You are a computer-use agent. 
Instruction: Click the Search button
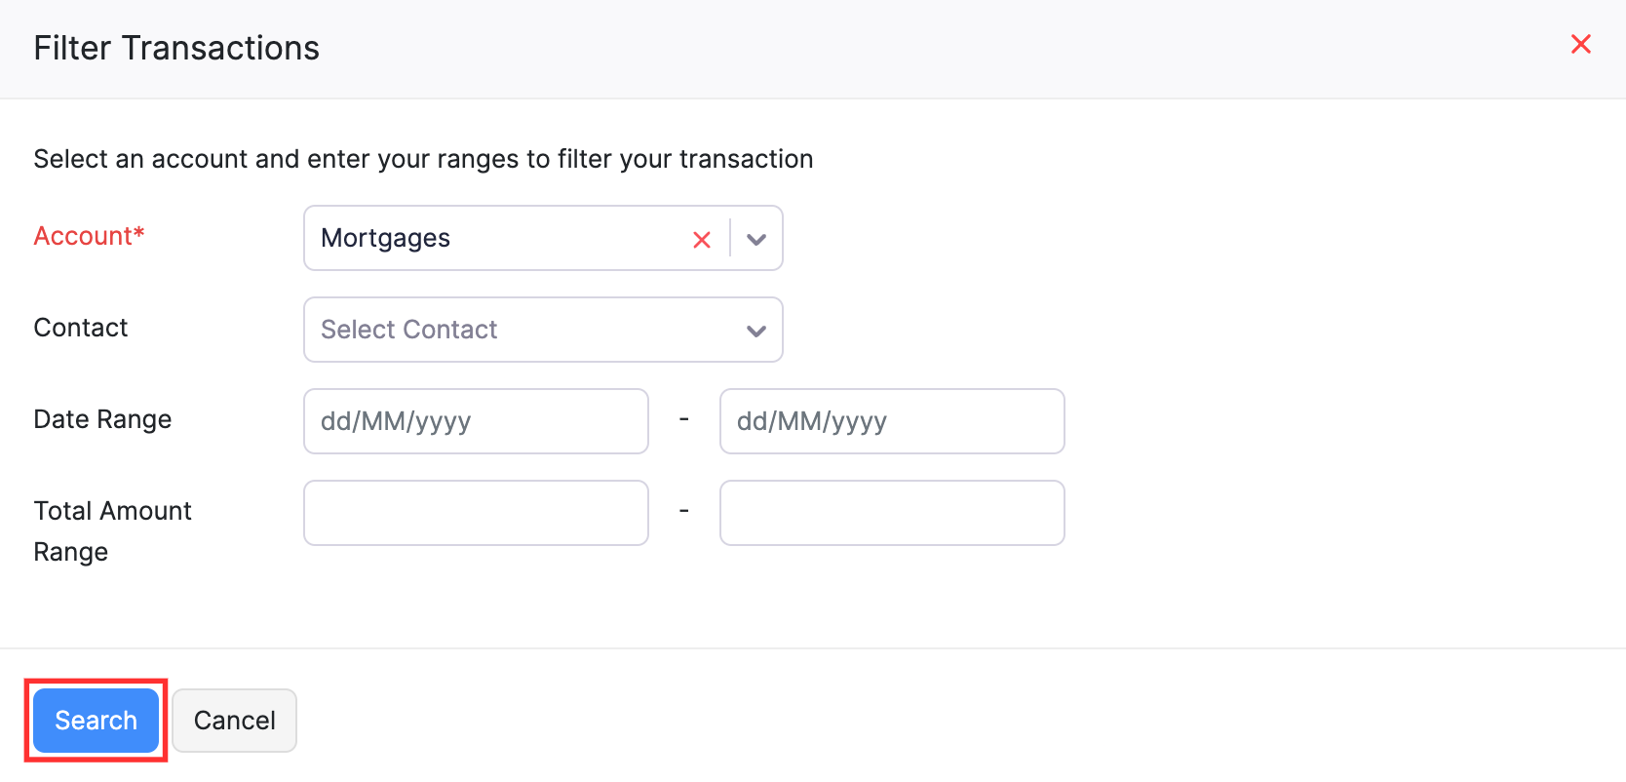click(x=95, y=720)
